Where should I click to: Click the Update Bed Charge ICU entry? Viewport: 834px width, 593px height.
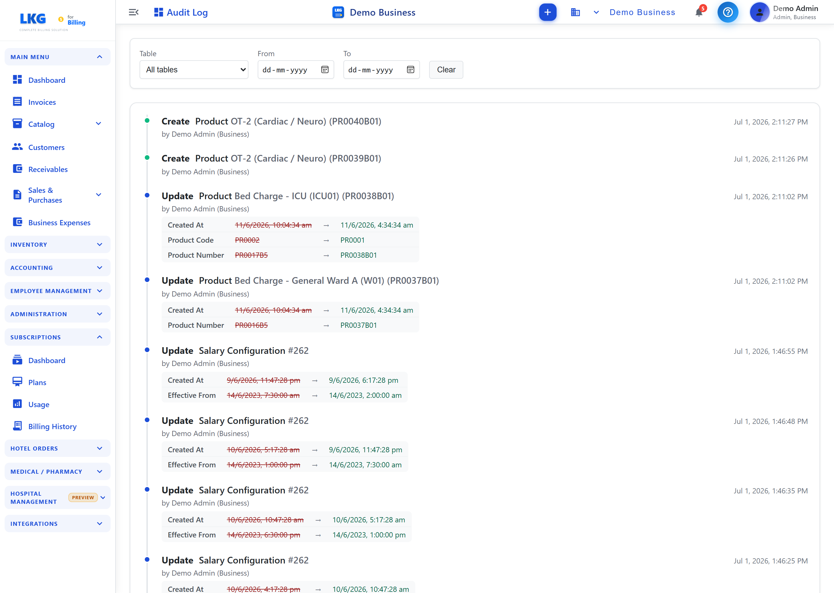click(277, 196)
